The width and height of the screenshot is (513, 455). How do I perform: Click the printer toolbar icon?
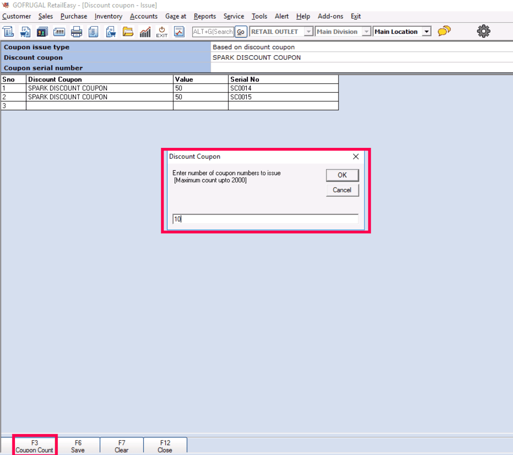[x=77, y=32]
